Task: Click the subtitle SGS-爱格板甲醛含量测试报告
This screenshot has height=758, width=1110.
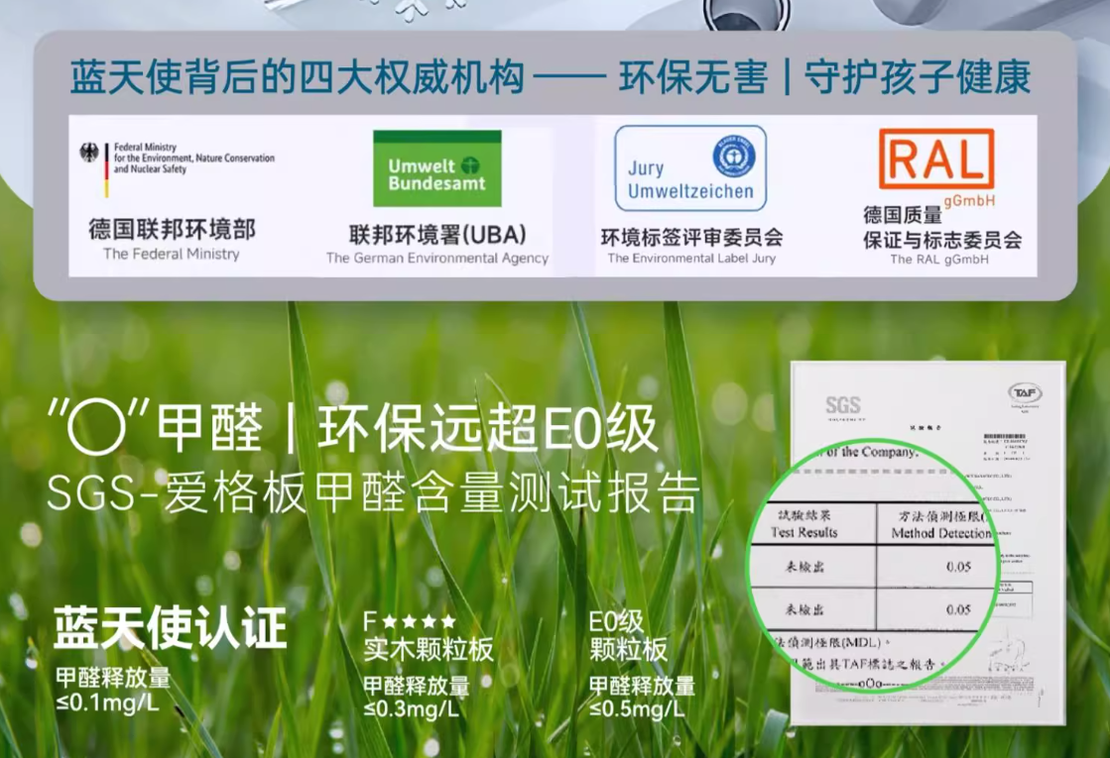Action: (373, 492)
